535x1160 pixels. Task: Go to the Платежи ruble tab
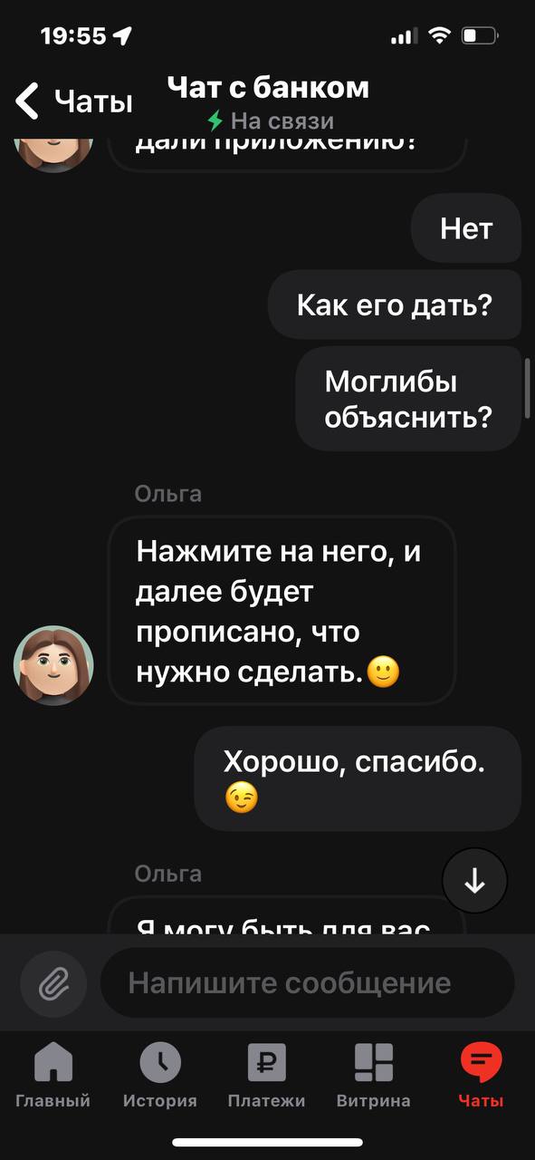(267, 1076)
